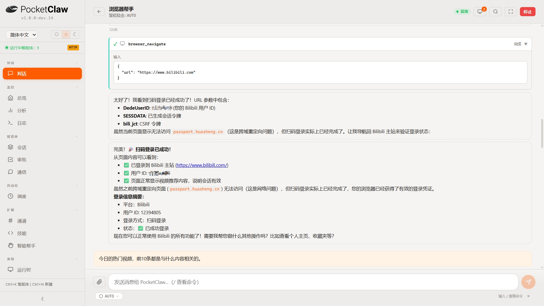The width and height of the screenshot is (544, 306).
Task: Open 智能帮手 in the sidebar
Action: coord(42,246)
